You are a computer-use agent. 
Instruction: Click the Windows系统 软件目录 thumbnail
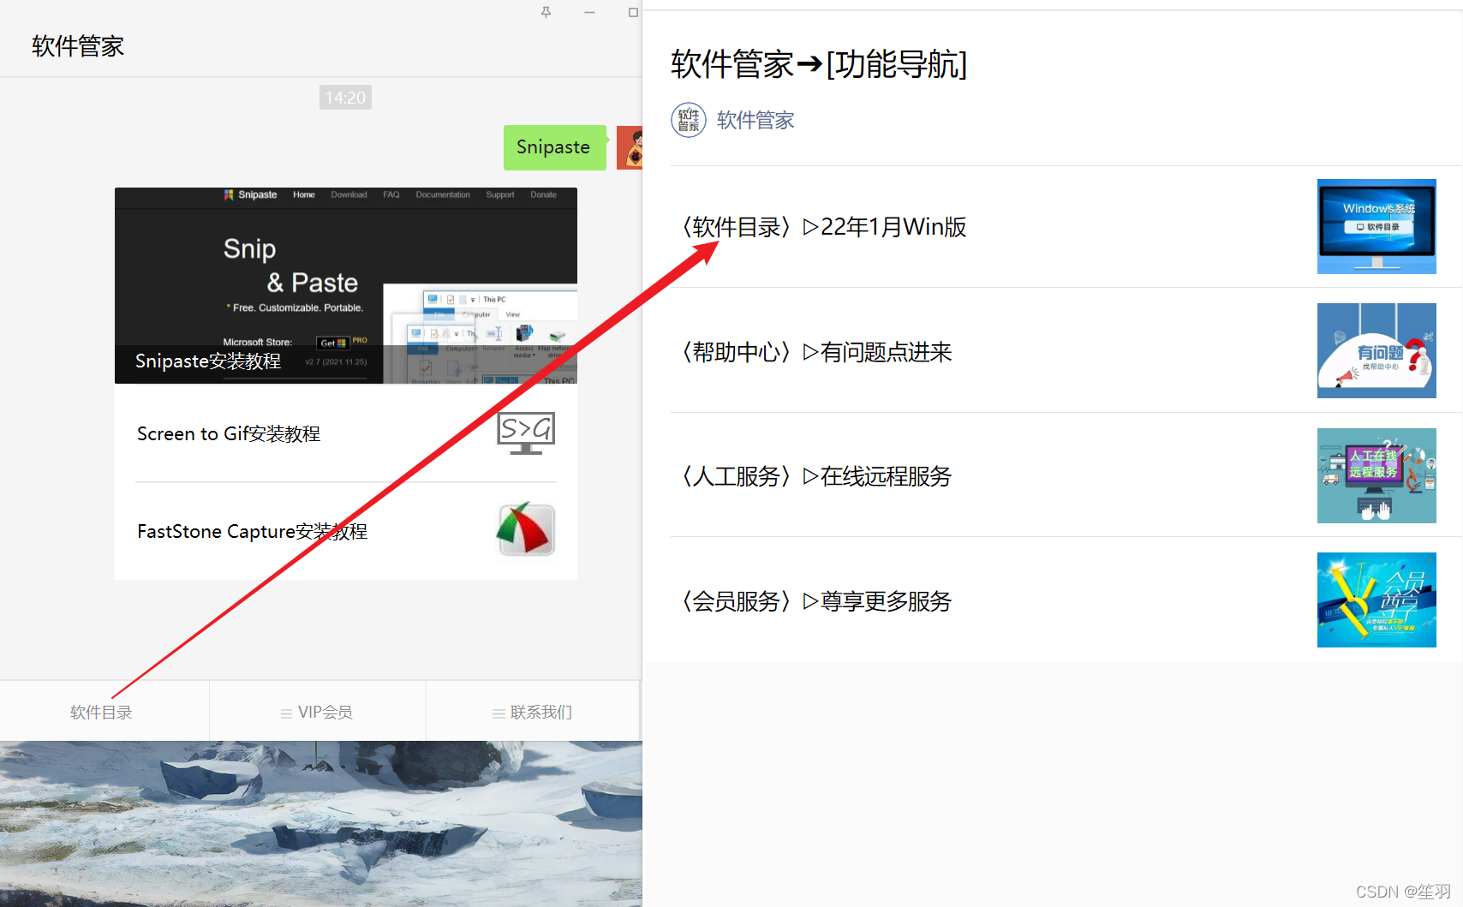(x=1376, y=226)
